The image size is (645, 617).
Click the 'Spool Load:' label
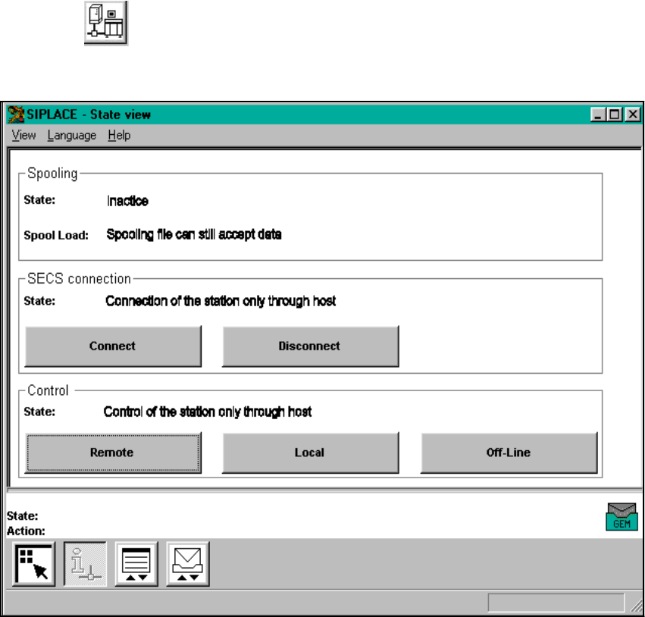(56, 235)
